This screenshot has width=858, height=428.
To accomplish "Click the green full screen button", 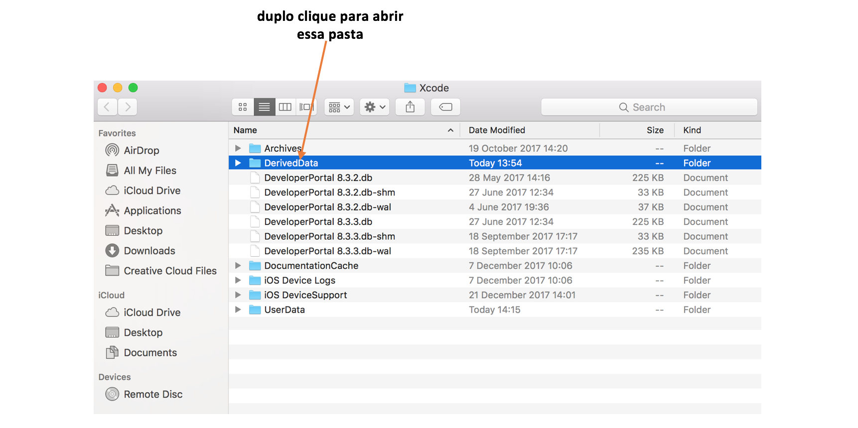I will point(133,88).
